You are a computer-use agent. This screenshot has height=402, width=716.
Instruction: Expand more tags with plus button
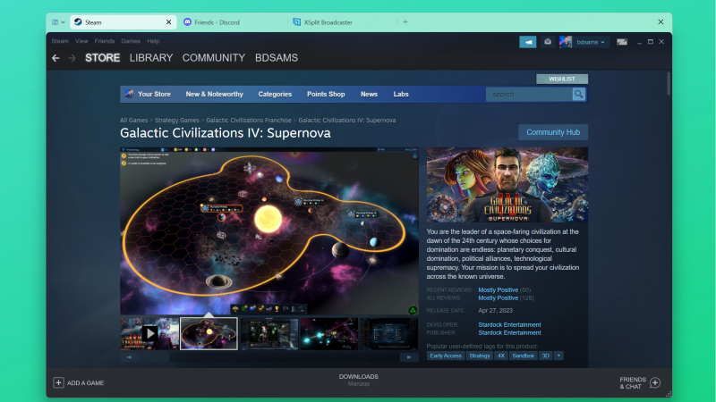559,356
